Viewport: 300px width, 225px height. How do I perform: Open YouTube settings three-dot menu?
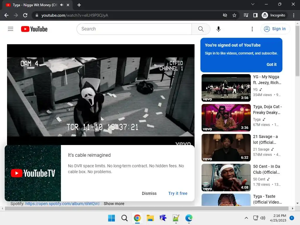(x=252, y=29)
